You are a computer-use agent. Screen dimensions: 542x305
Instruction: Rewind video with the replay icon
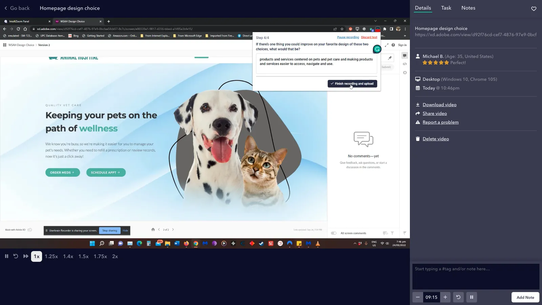click(16, 256)
